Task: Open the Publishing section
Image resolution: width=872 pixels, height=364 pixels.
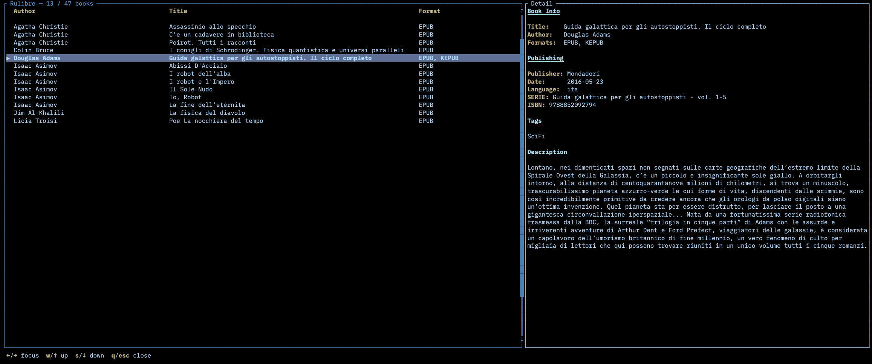Action: 545,58
